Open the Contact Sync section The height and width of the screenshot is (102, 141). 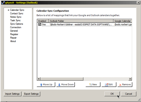tap(17, 14)
